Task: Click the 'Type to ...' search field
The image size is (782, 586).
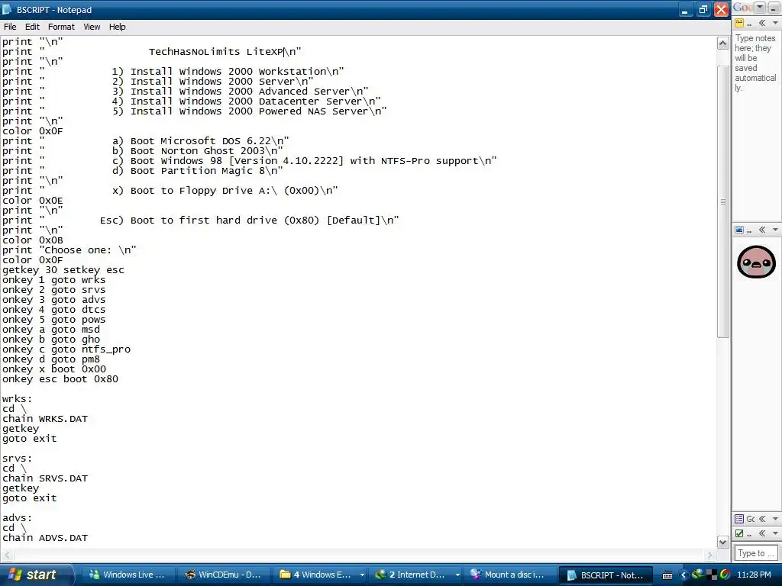Action: point(756,552)
